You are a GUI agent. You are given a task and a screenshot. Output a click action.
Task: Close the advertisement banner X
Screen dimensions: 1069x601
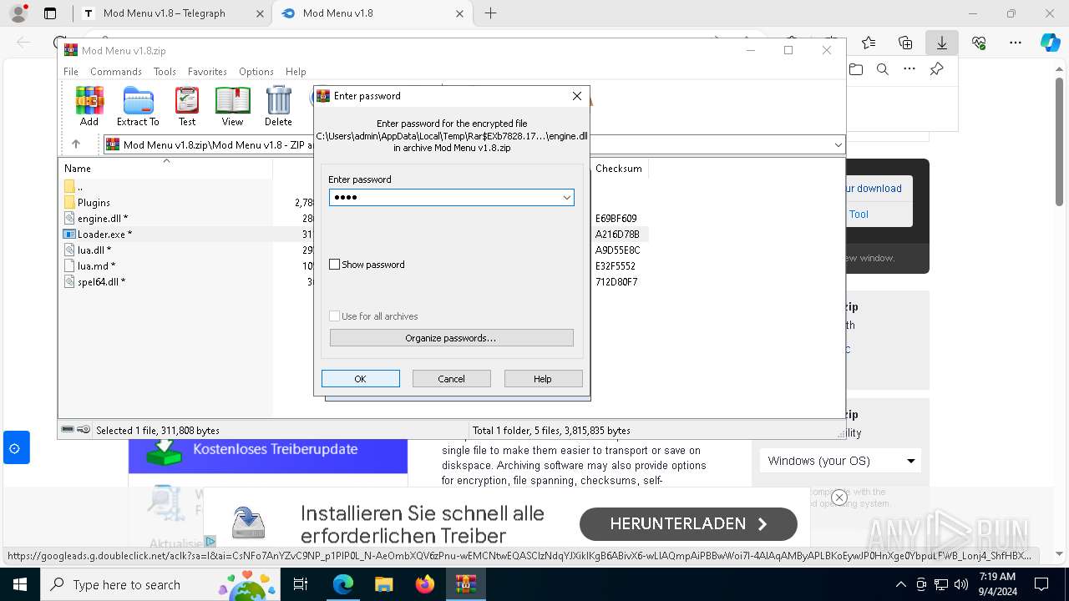coord(839,497)
